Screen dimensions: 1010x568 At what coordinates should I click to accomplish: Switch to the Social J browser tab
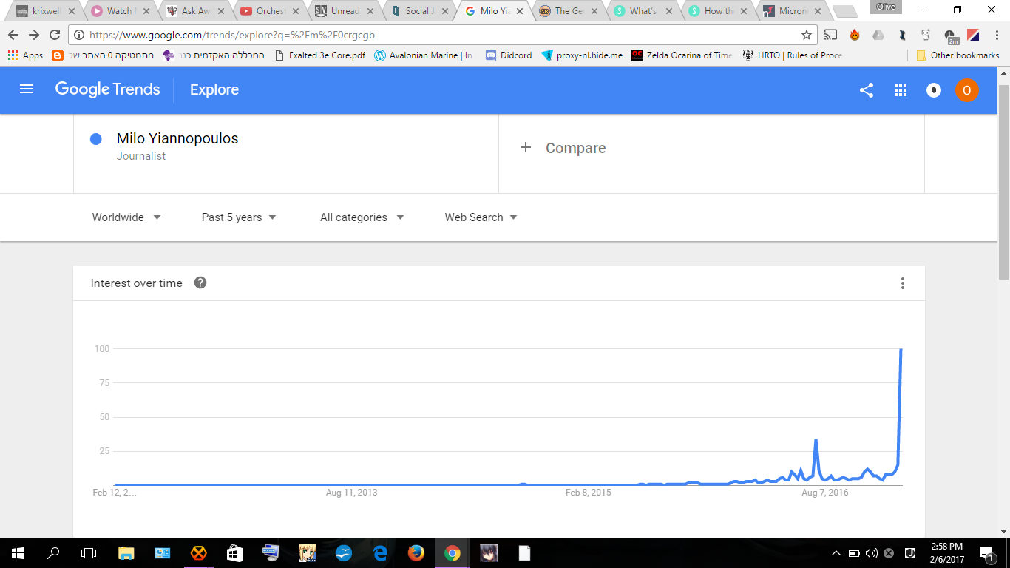(x=417, y=11)
